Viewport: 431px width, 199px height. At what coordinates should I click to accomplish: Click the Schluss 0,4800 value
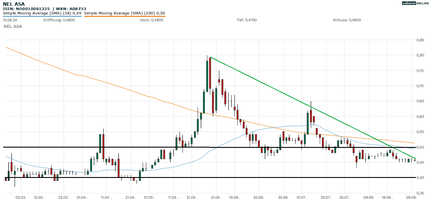pyautogui.click(x=347, y=20)
